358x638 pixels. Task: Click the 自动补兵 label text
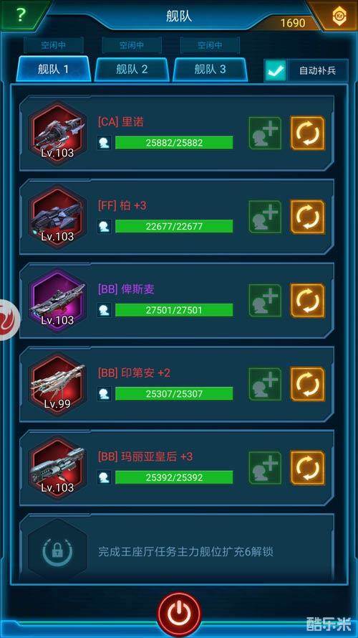tap(317, 70)
